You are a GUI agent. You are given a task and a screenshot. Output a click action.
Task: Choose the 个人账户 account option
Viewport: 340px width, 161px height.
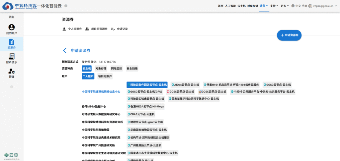pos(88,76)
